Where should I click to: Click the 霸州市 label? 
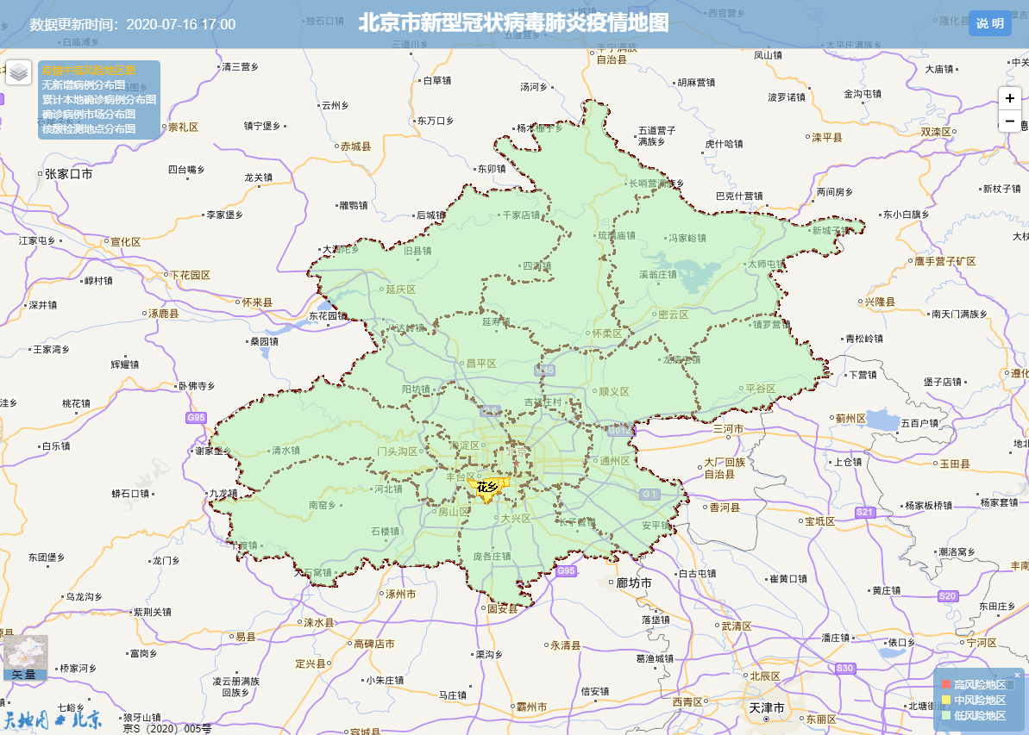(531, 707)
